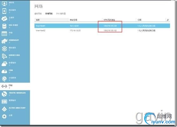
Task: Select the Vnet-Net01 row name
Action: tap(41, 26)
